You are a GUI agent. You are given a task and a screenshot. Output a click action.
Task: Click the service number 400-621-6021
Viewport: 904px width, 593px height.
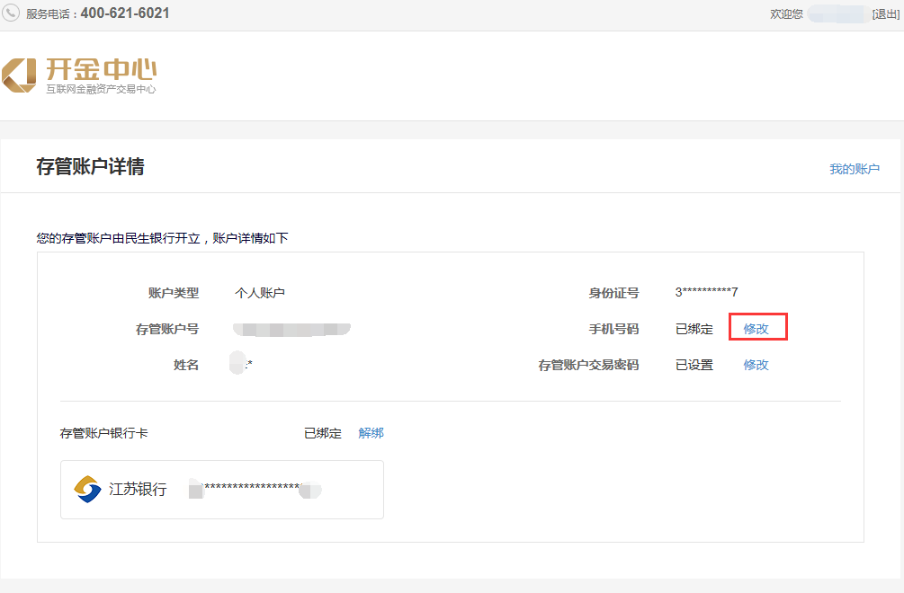[125, 13]
